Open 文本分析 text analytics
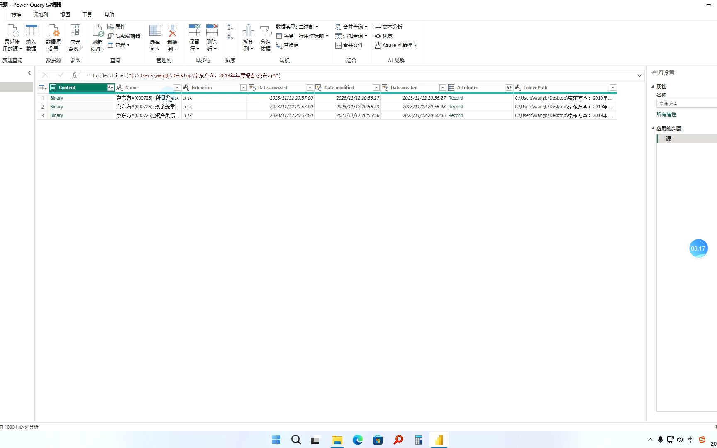The image size is (717, 448). pos(388,27)
